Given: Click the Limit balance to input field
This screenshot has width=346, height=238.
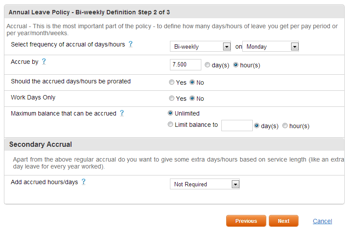Looking at the screenshot, I should [237, 126].
